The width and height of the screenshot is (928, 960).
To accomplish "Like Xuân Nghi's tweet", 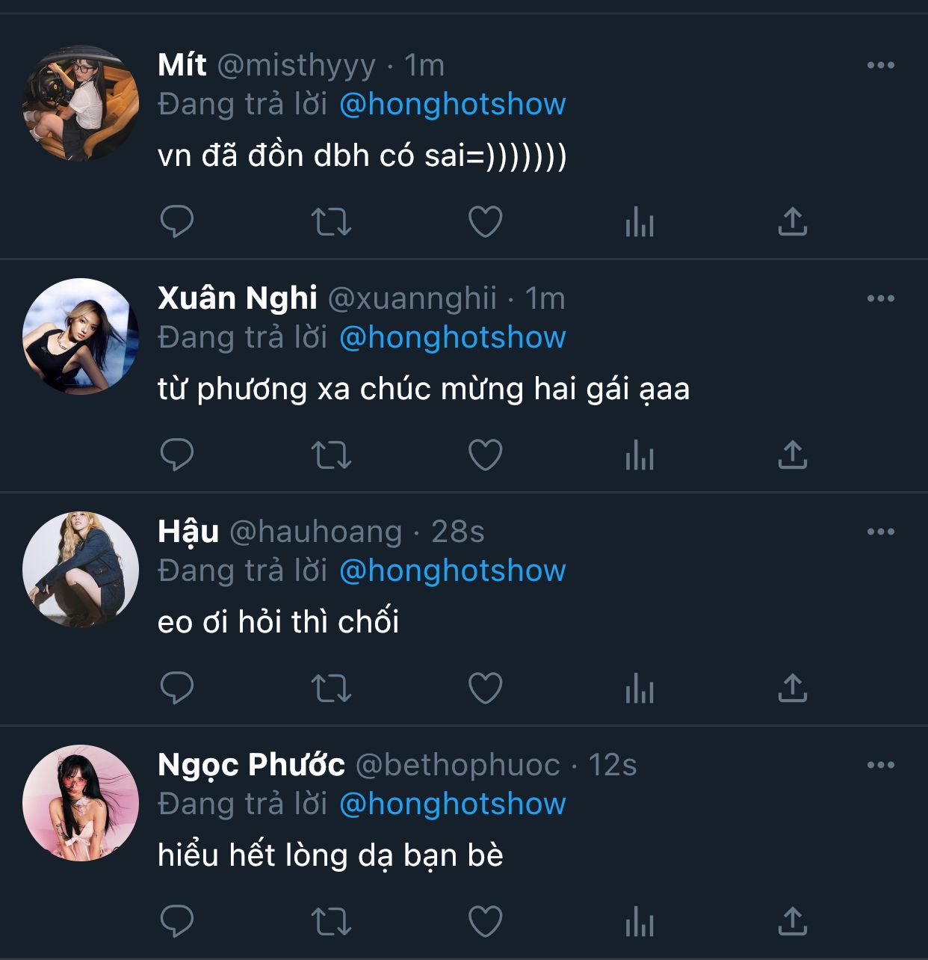I will click(x=485, y=455).
